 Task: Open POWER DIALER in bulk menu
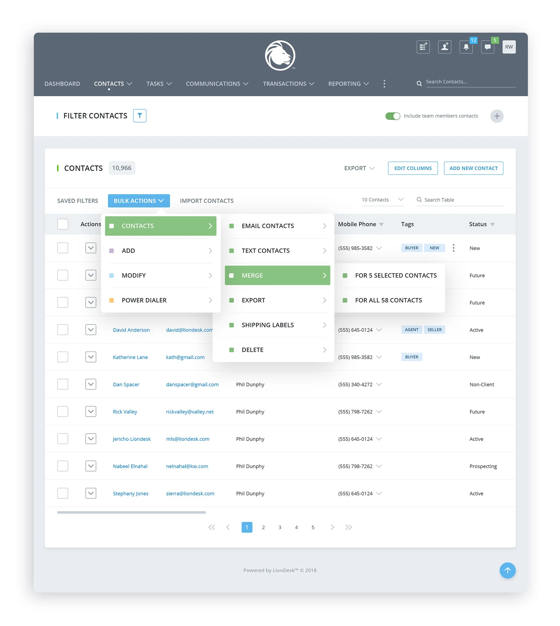(161, 300)
